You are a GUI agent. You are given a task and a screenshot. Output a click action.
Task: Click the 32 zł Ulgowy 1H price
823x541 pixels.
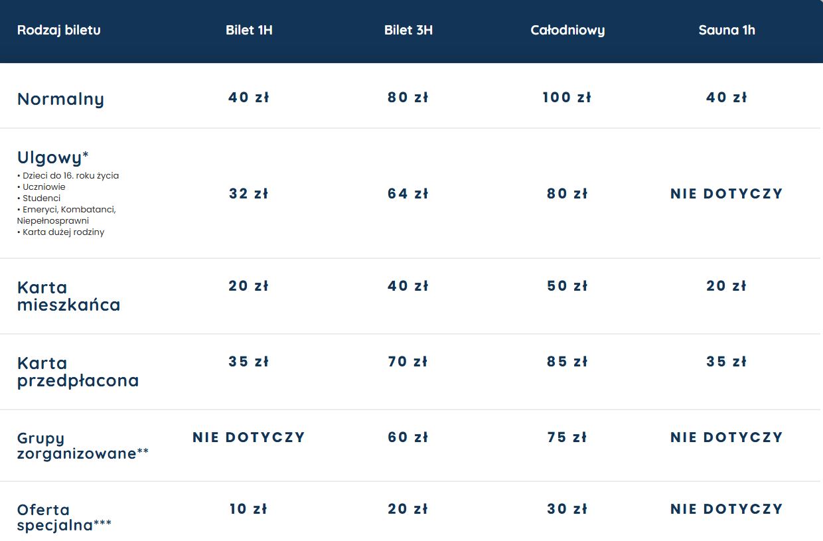(249, 194)
